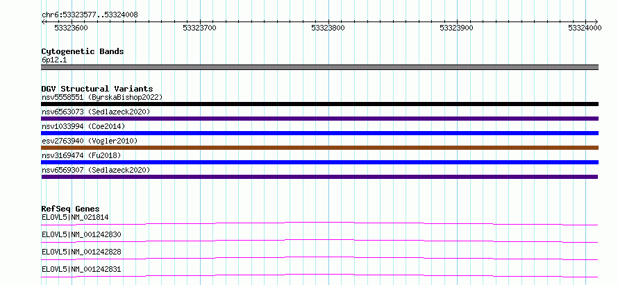Click ELOVL5|NM_001242830 transcript label
The height and width of the screenshot is (285, 618).
(x=81, y=234)
